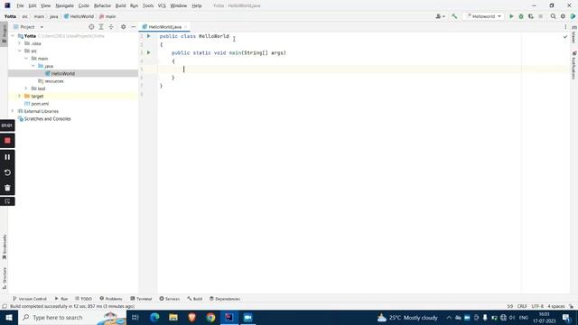Image resolution: width=578 pixels, height=325 pixels.
Task: Open the Terminal tool window
Action: point(141,299)
